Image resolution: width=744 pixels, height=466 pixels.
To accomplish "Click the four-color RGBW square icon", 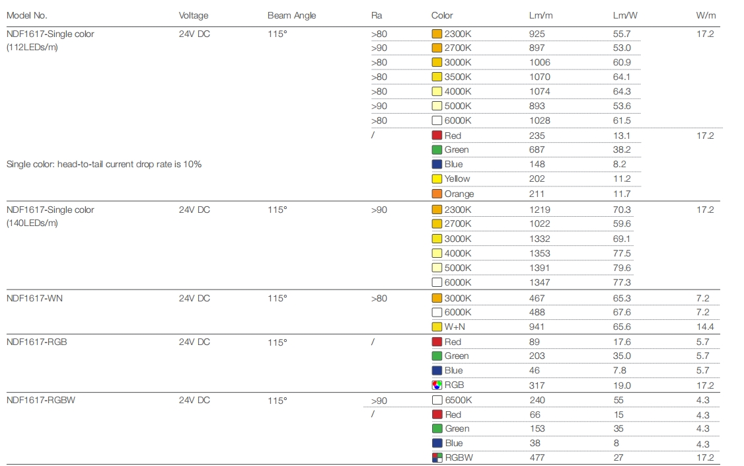I will click(437, 457).
